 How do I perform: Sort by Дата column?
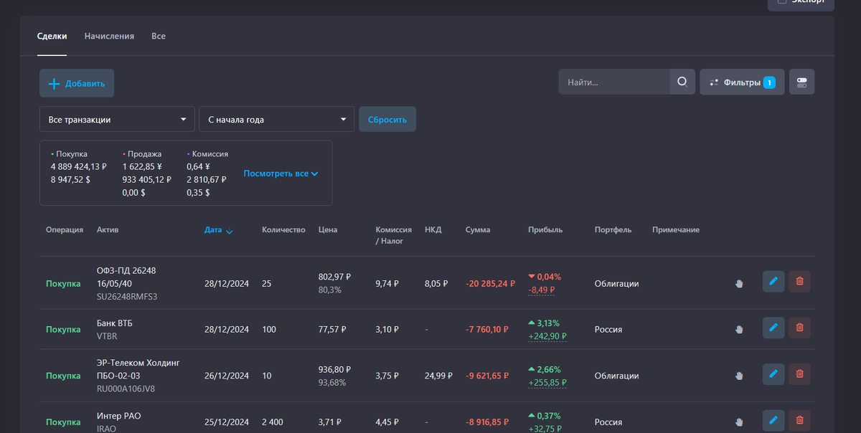(218, 230)
